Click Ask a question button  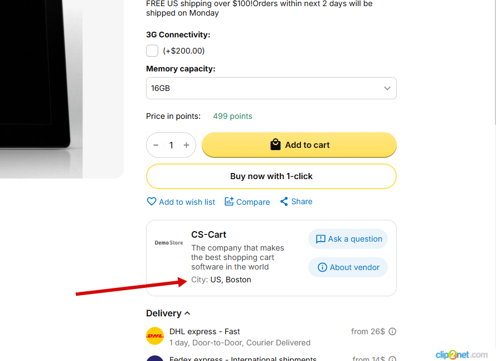[x=348, y=239]
